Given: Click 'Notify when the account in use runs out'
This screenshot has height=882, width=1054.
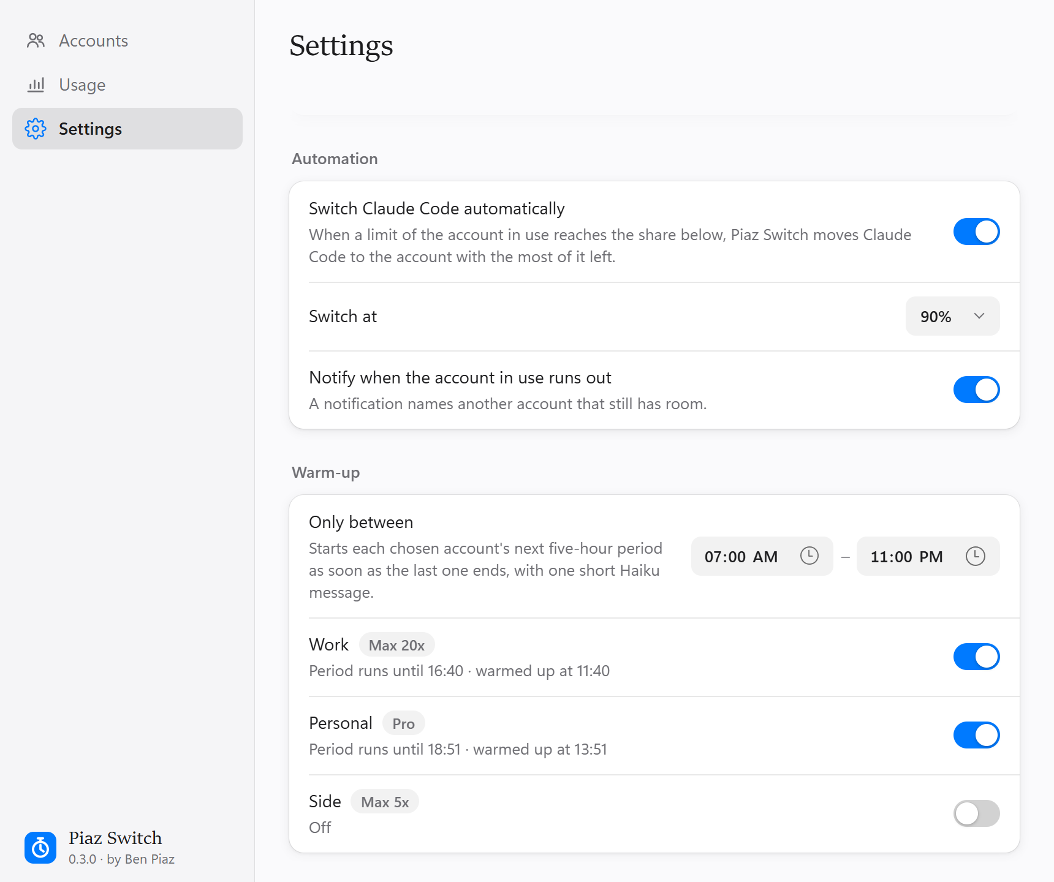Looking at the screenshot, I should (x=460, y=377).
